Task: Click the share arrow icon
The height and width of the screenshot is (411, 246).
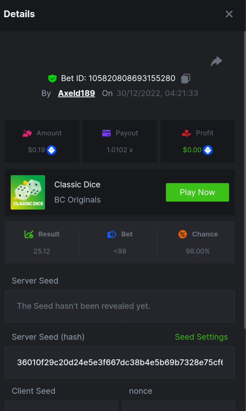Action: tap(217, 62)
